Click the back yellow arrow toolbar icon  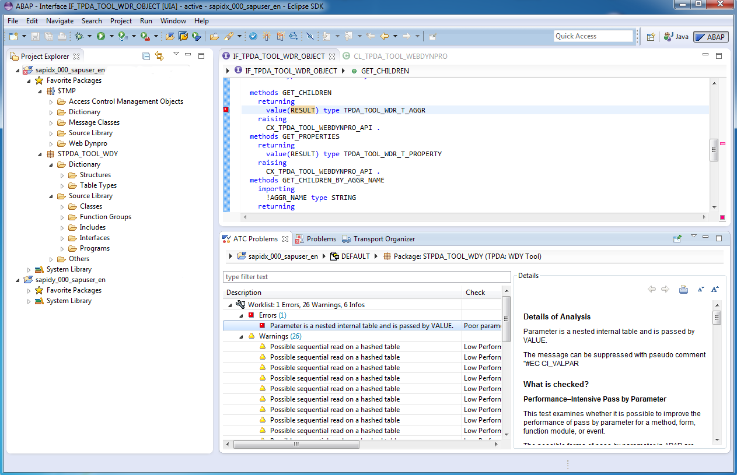pos(385,36)
